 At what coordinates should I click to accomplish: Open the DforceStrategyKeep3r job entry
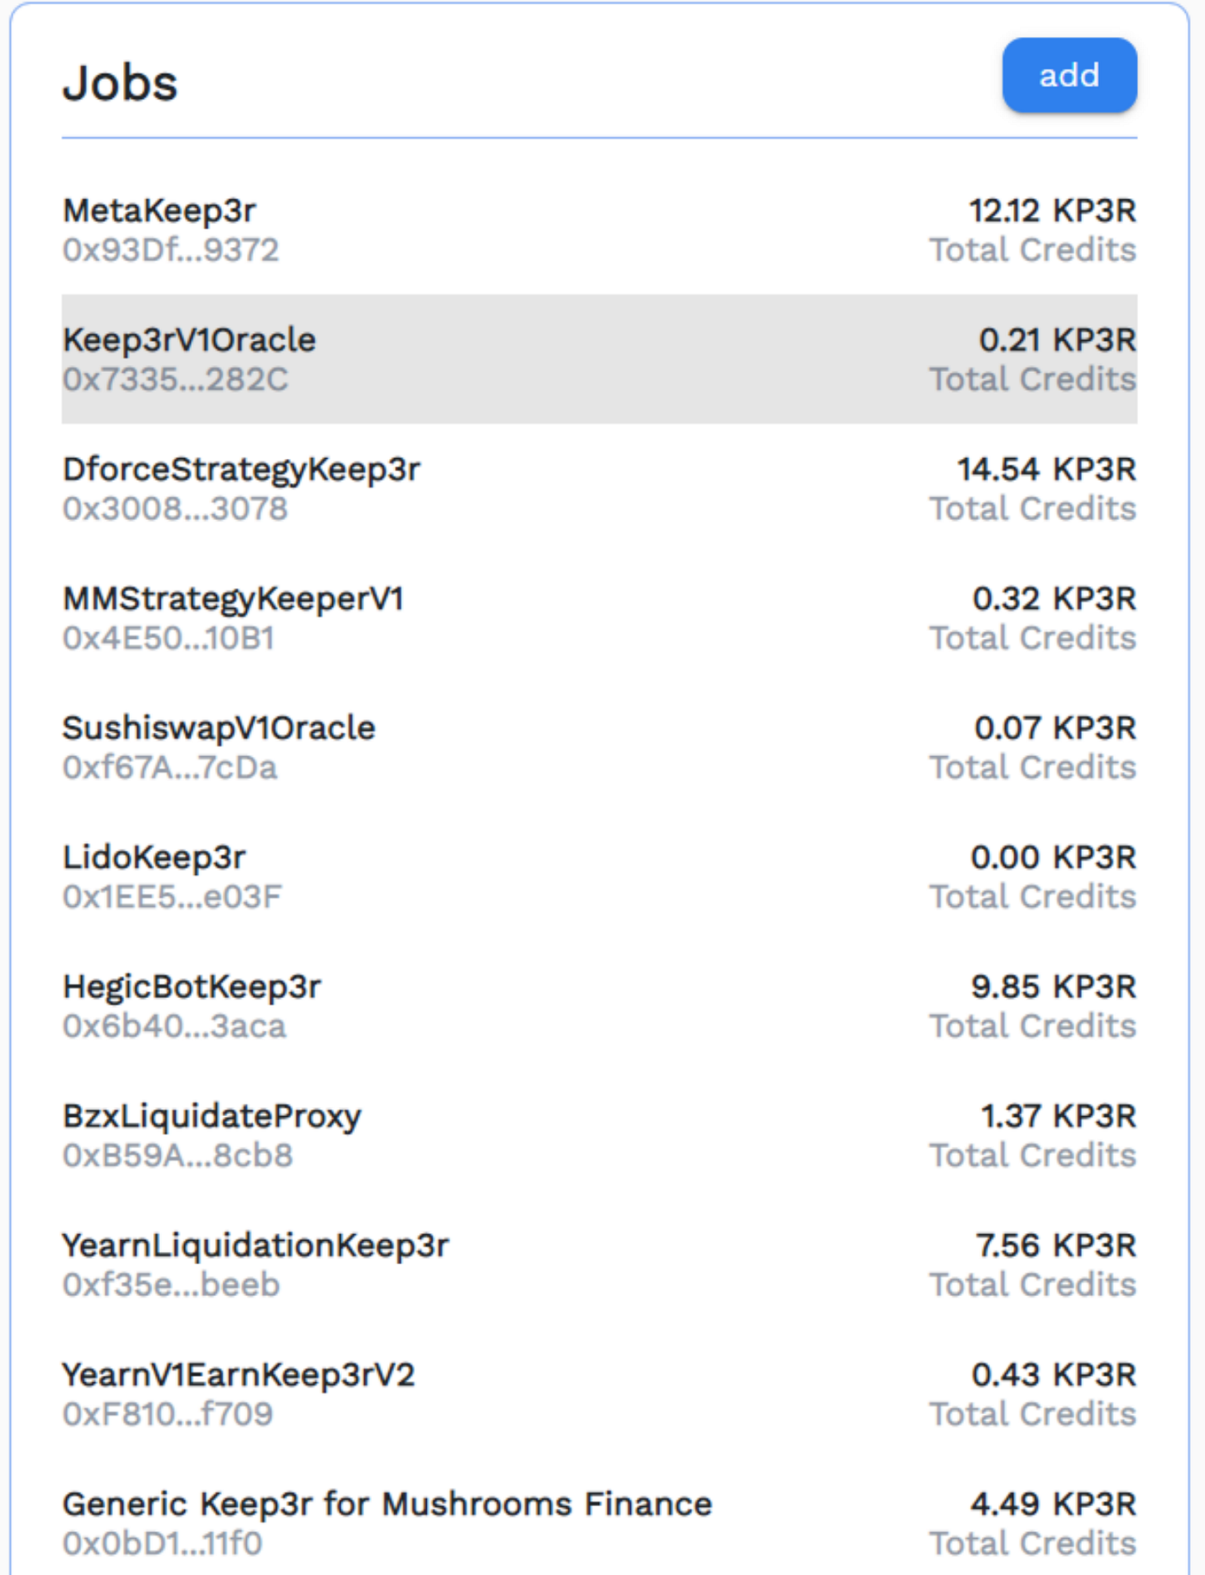599,488
